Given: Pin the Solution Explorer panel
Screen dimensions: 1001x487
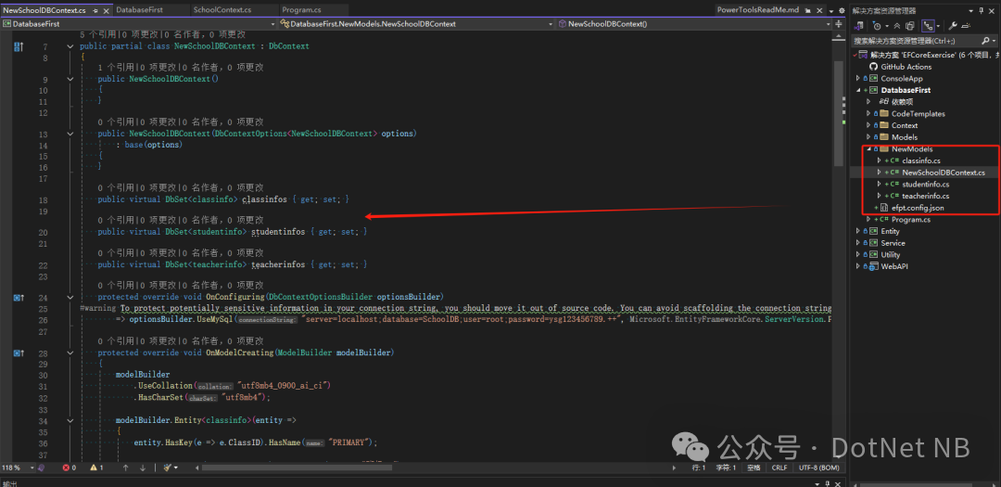Looking at the screenshot, I should (982, 11).
